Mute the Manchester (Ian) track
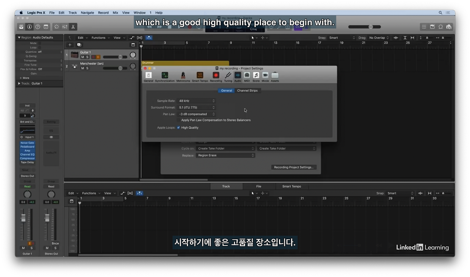The width and height of the screenshot is (470, 277). [83, 68]
